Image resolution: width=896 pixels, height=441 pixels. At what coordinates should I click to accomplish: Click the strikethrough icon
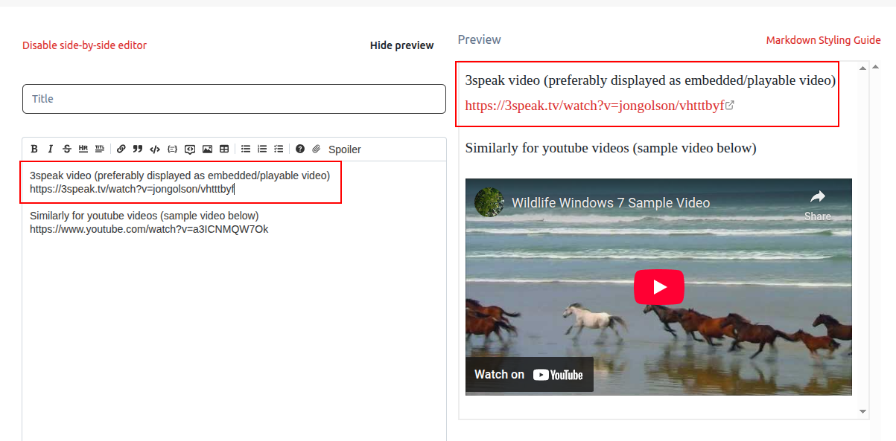(x=67, y=149)
